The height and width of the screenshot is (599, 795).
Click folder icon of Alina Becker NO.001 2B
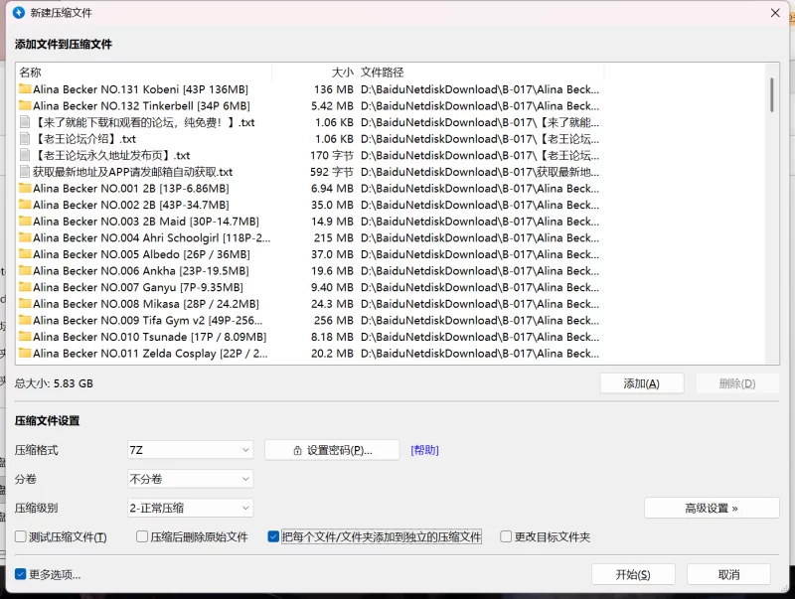25,188
